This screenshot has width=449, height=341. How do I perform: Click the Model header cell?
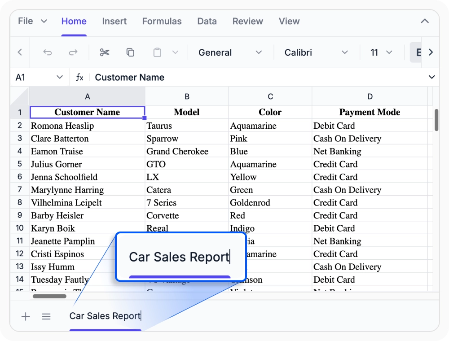187,112
